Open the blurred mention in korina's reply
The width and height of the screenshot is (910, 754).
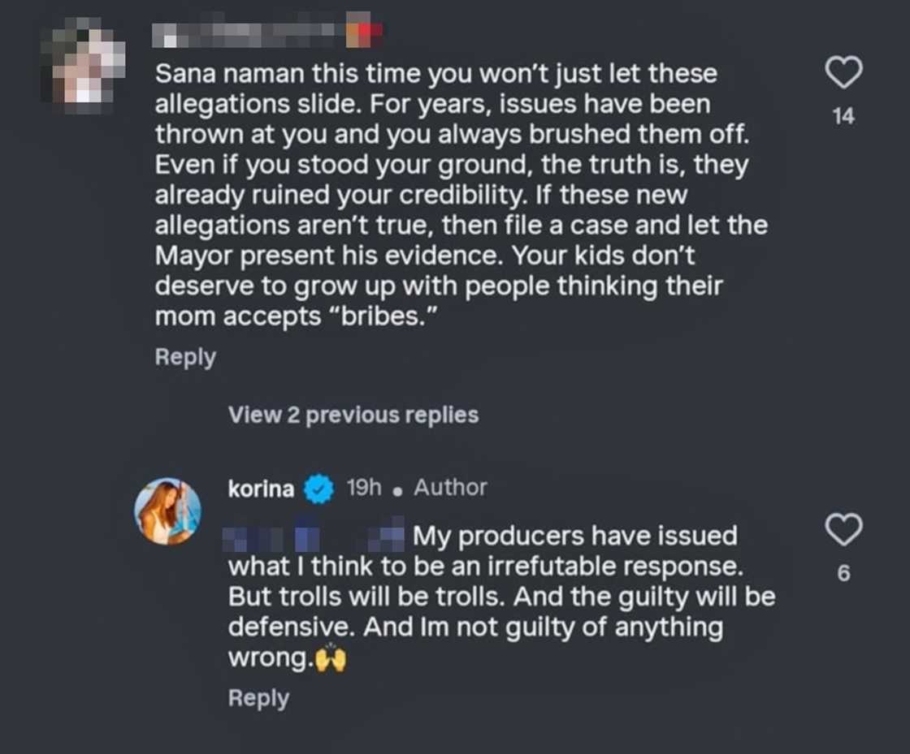315,536
